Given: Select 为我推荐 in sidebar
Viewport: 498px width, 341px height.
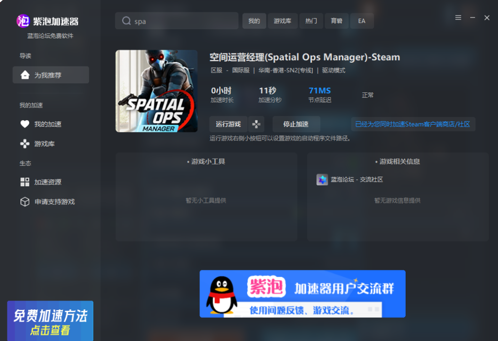Looking at the screenshot, I should coord(51,75).
